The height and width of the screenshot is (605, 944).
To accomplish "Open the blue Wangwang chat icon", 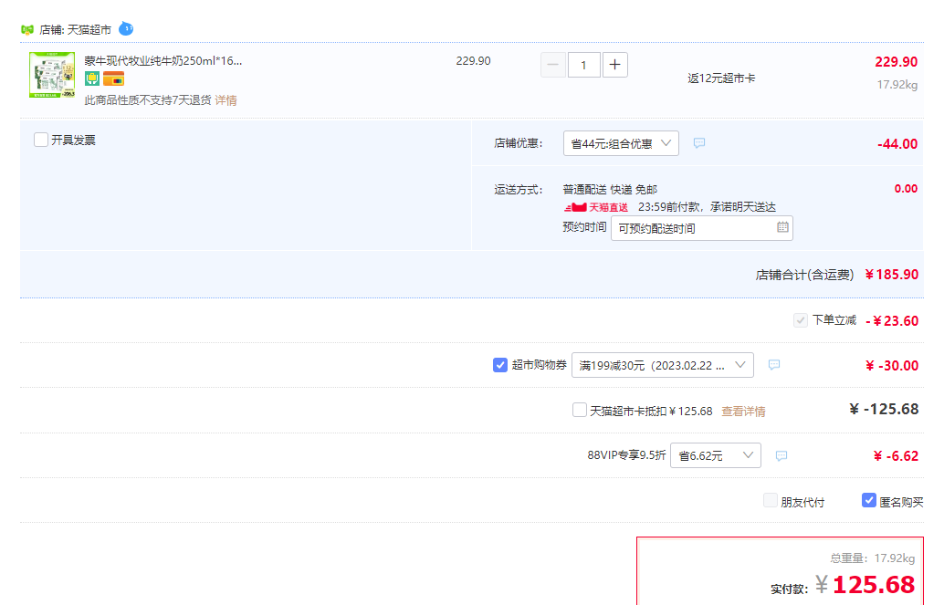I will click(x=126, y=28).
